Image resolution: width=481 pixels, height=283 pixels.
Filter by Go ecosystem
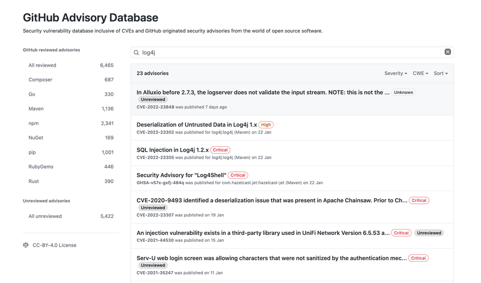coord(71,94)
